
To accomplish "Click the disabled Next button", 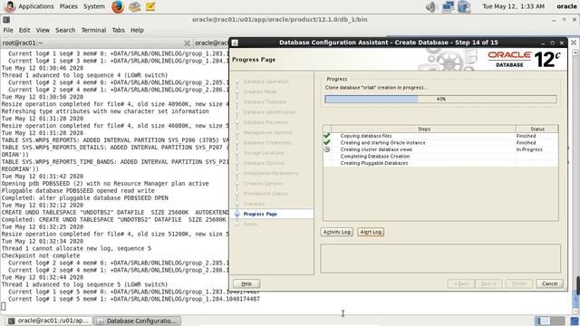I will [488, 283].
